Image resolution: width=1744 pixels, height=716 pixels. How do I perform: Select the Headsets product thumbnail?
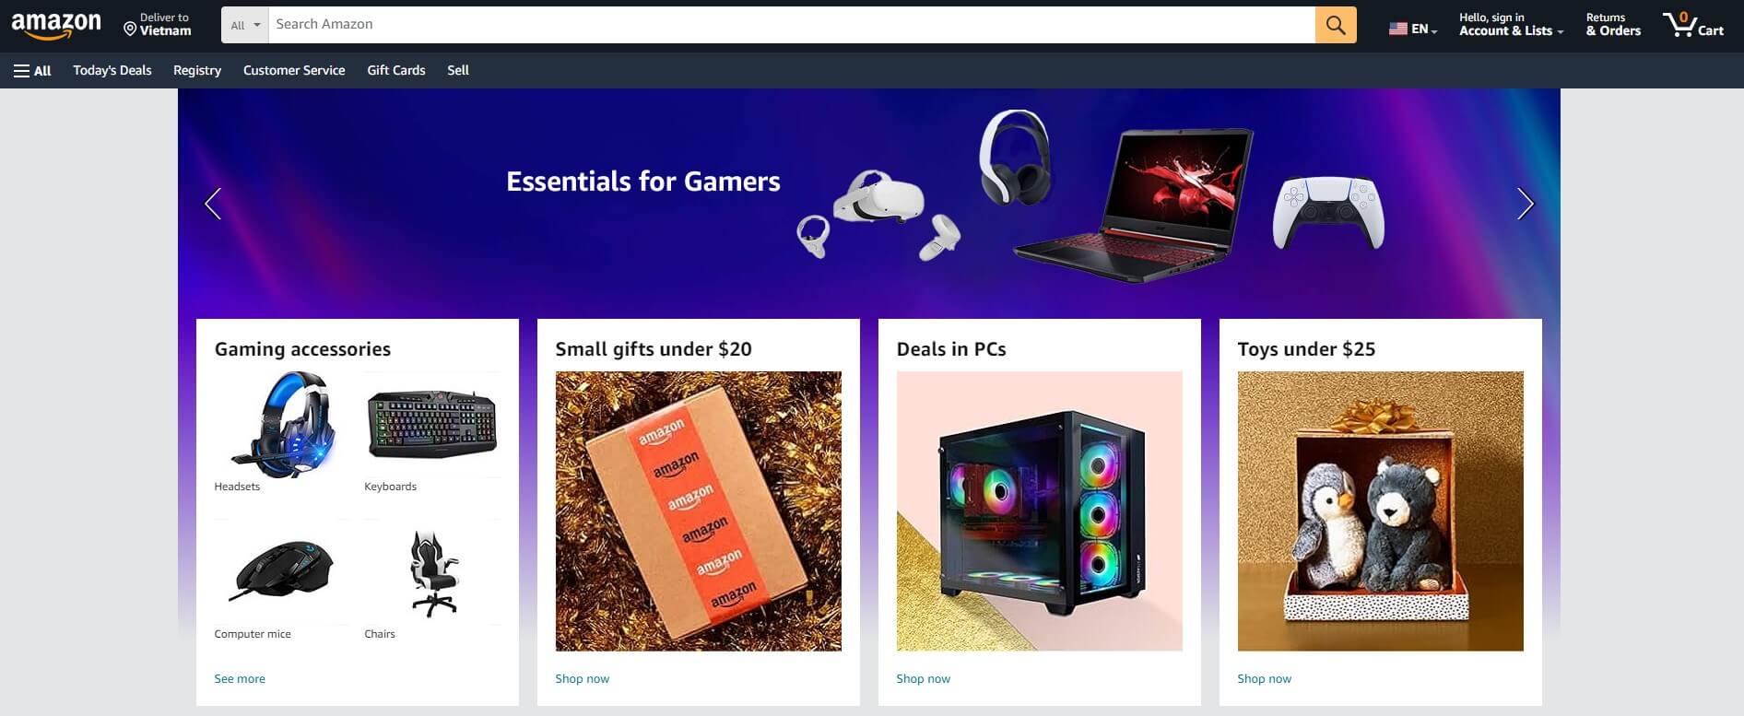(x=282, y=424)
